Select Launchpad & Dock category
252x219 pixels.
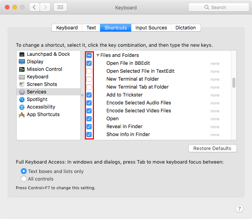point(48,54)
